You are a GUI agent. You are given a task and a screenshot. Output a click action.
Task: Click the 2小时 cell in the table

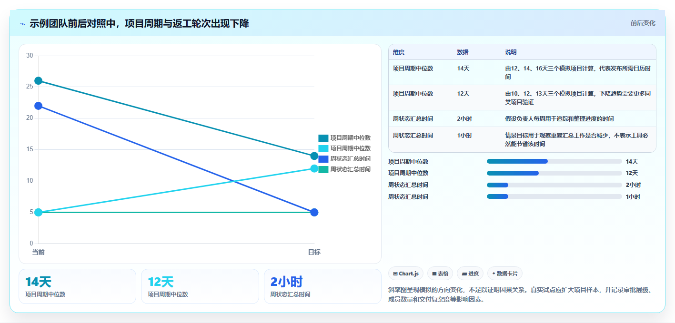(464, 119)
